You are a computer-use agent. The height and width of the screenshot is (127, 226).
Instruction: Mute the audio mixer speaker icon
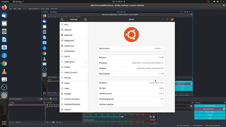coord(151,117)
